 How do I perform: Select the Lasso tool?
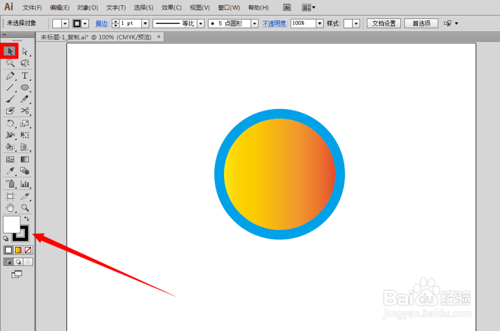click(x=25, y=63)
